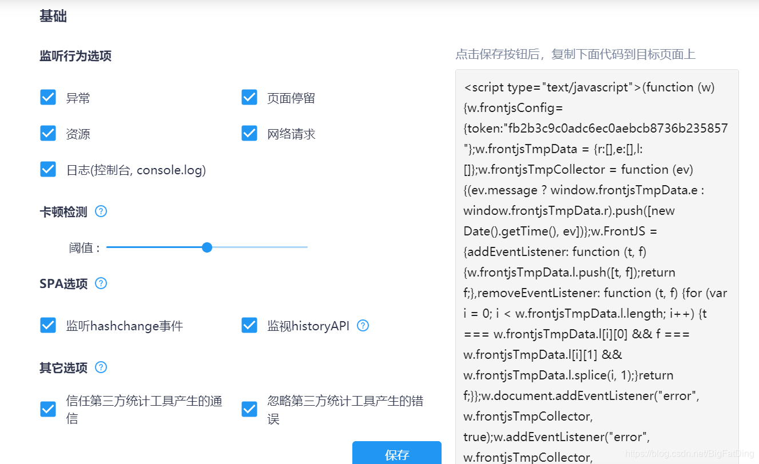Open help icon next to 监视historyAPI
Screen dimensions: 759x464
[x=363, y=326]
